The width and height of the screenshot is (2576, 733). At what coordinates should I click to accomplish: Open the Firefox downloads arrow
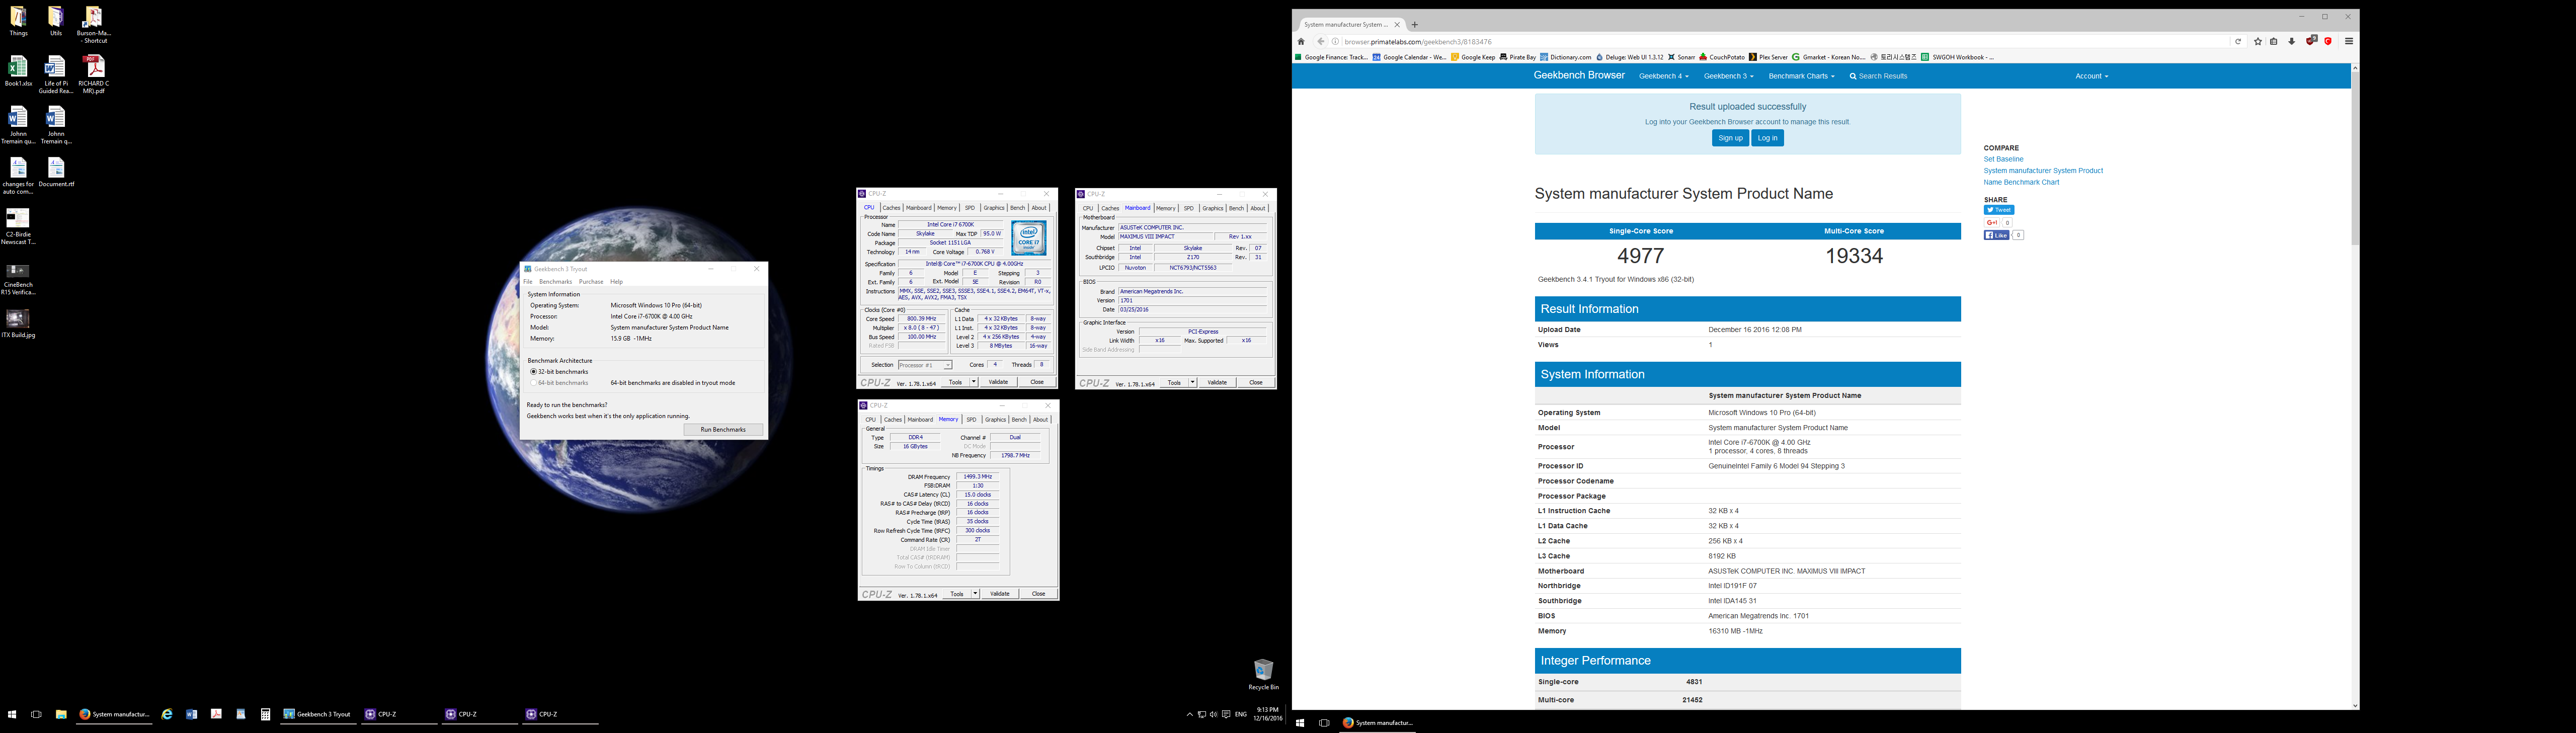coord(2292,42)
